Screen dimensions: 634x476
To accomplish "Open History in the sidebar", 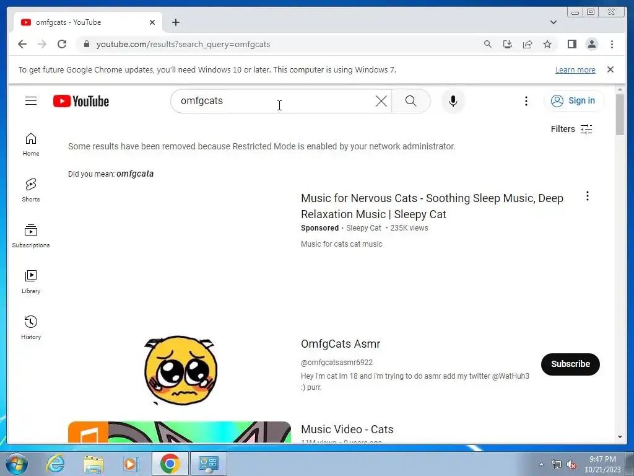I will coord(31,328).
